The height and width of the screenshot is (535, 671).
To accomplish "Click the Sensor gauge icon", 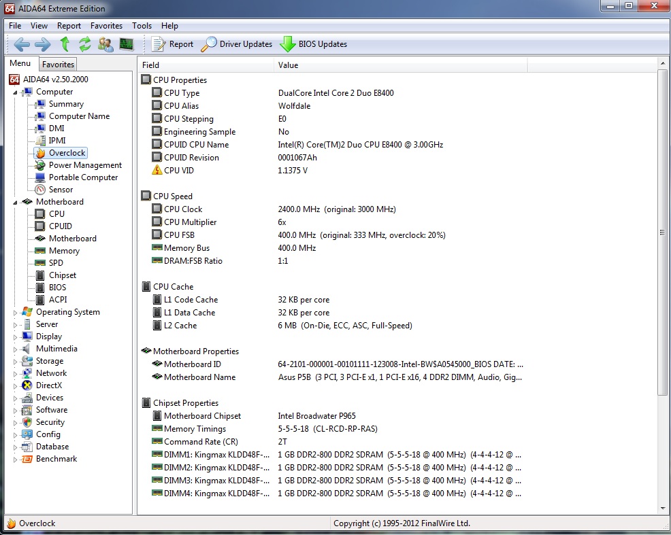I will pos(40,190).
